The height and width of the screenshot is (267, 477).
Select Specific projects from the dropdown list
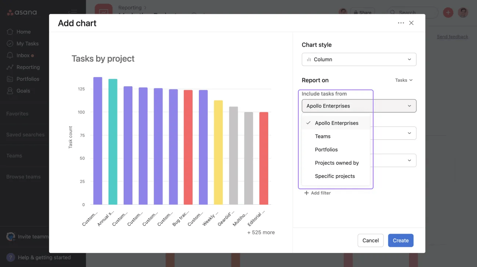tap(335, 176)
